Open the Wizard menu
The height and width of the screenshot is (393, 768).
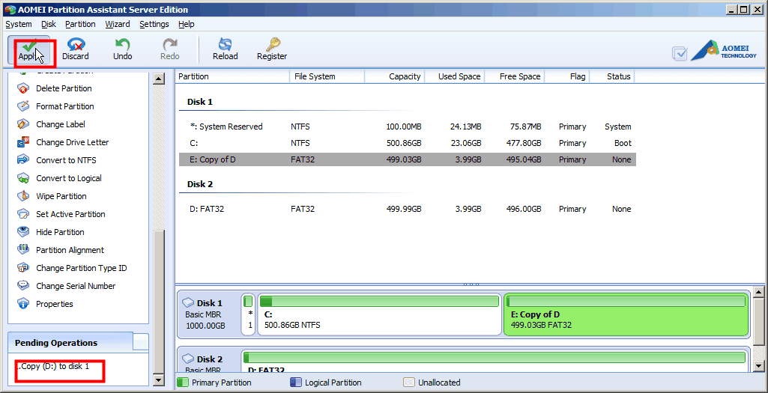coord(118,24)
